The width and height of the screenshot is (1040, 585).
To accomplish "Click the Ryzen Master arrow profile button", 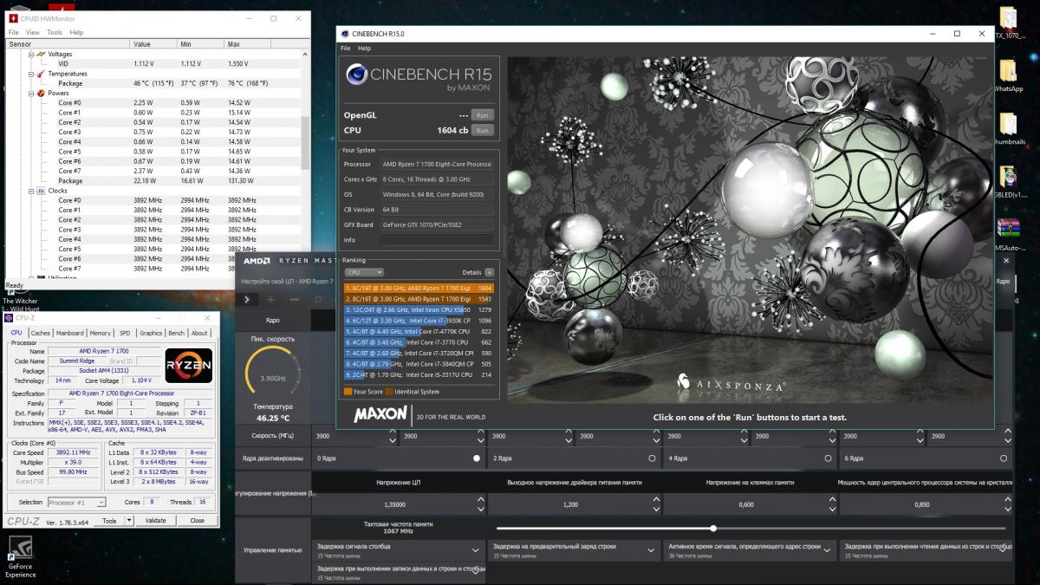I will point(247,299).
